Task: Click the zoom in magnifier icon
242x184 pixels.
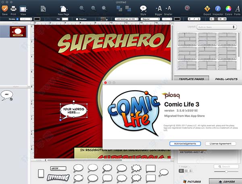Action: click(x=82, y=8)
